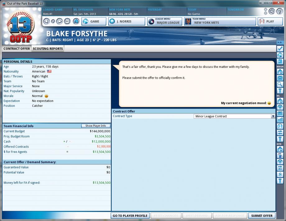The image size is (286, 221).
Task: Select the Contract Offer tab
Action: click(17, 49)
